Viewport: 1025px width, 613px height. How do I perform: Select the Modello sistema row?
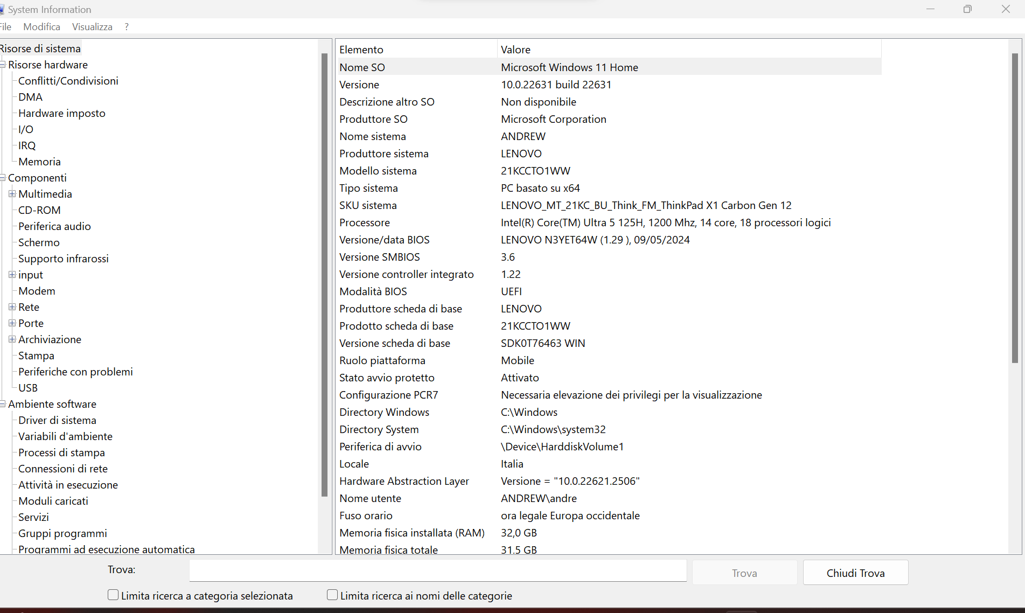coord(609,171)
